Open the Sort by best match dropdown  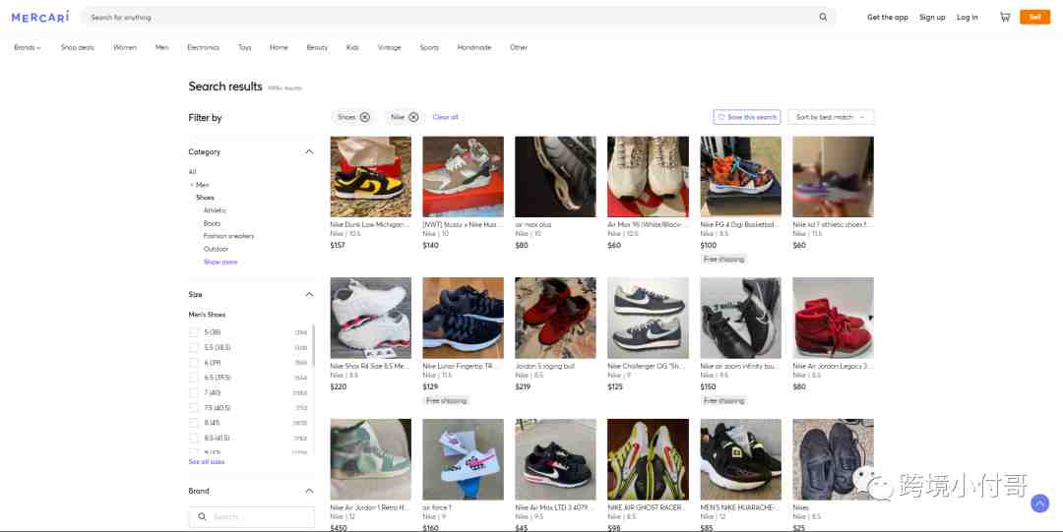click(831, 117)
